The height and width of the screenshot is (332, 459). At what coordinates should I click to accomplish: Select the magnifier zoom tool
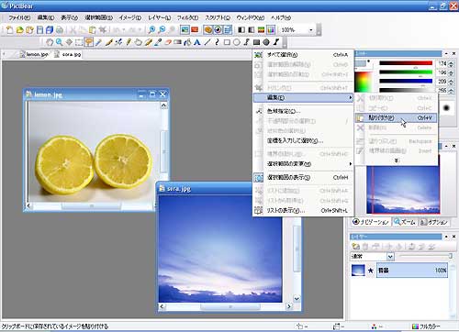[x=59, y=42]
